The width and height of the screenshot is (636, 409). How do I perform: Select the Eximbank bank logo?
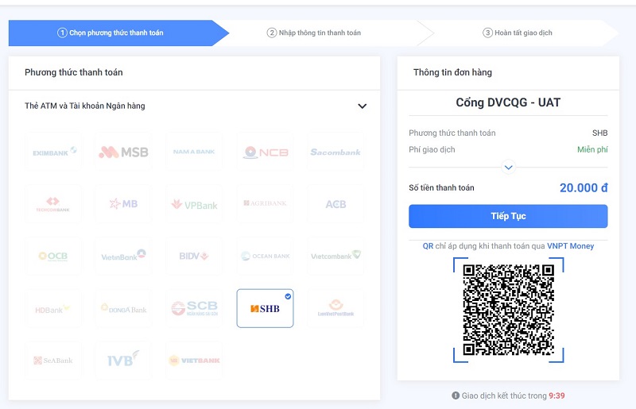coord(54,152)
